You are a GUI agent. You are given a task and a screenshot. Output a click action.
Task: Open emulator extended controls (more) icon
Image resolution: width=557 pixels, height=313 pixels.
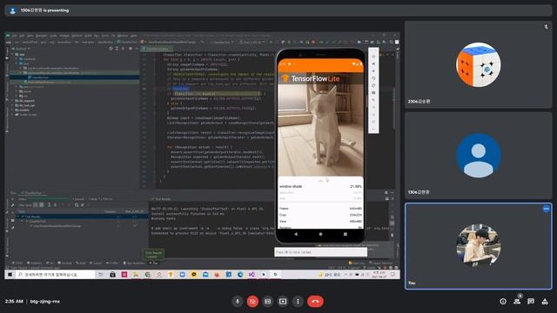[373, 130]
